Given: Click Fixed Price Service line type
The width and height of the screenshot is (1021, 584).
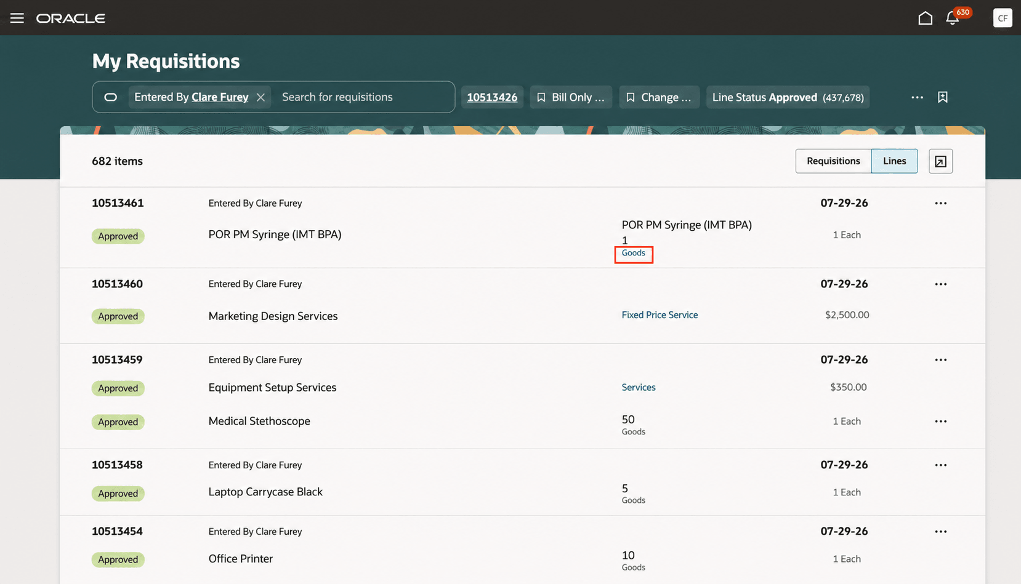Looking at the screenshot, I should [660, 315].
